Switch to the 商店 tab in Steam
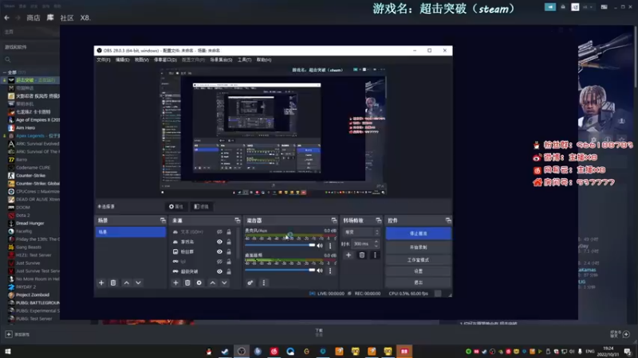The width and height of the screenshot is (638, 358). (33, 18)
